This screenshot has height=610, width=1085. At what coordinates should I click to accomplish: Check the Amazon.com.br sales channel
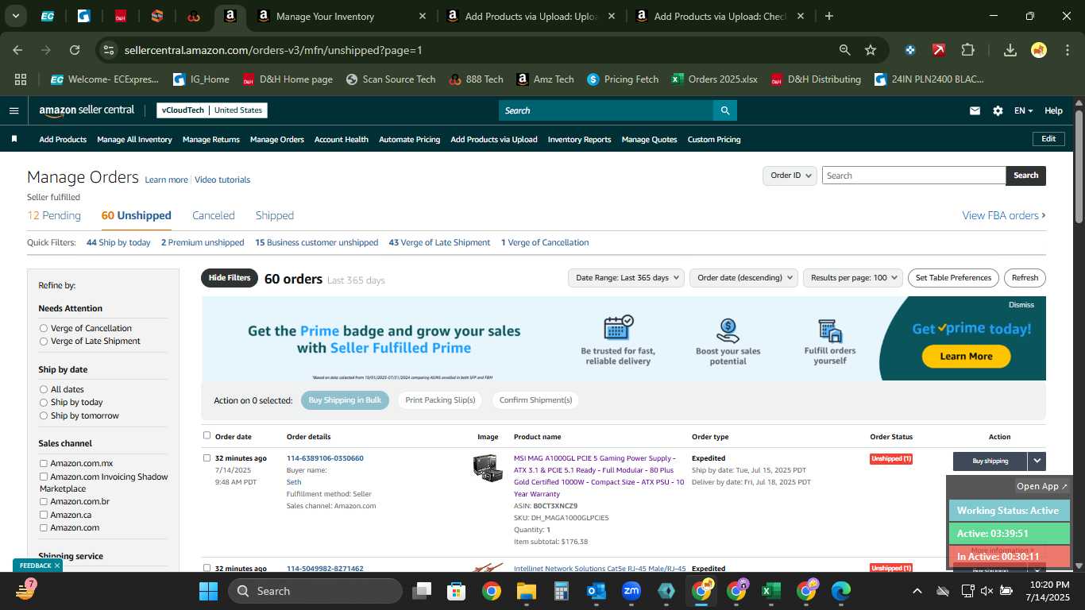(44, 502)
